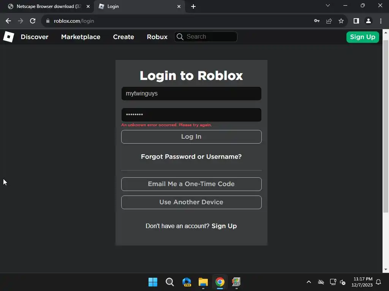Open the Chrome profile avatar

[x=368, y=21]
